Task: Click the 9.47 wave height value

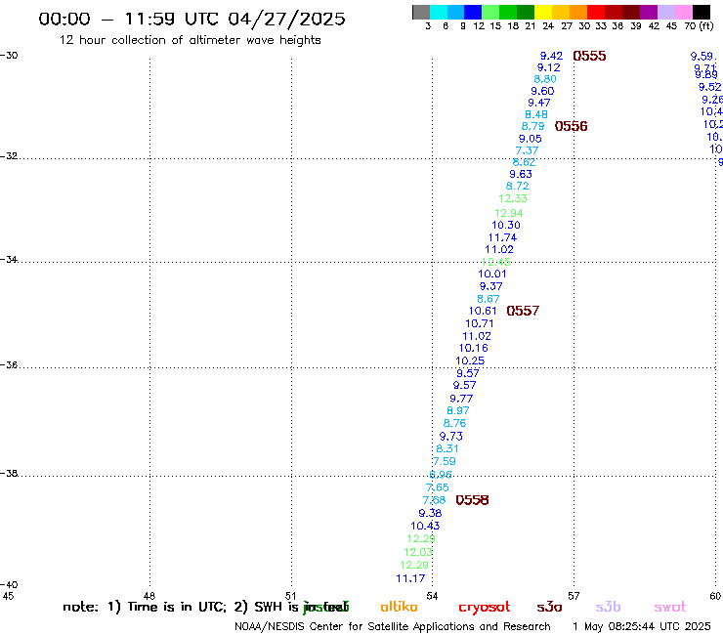Action: (x=539, y=103)
